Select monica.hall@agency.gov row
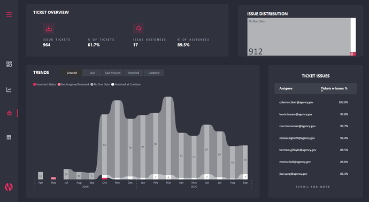 click(x=316, y=162)
